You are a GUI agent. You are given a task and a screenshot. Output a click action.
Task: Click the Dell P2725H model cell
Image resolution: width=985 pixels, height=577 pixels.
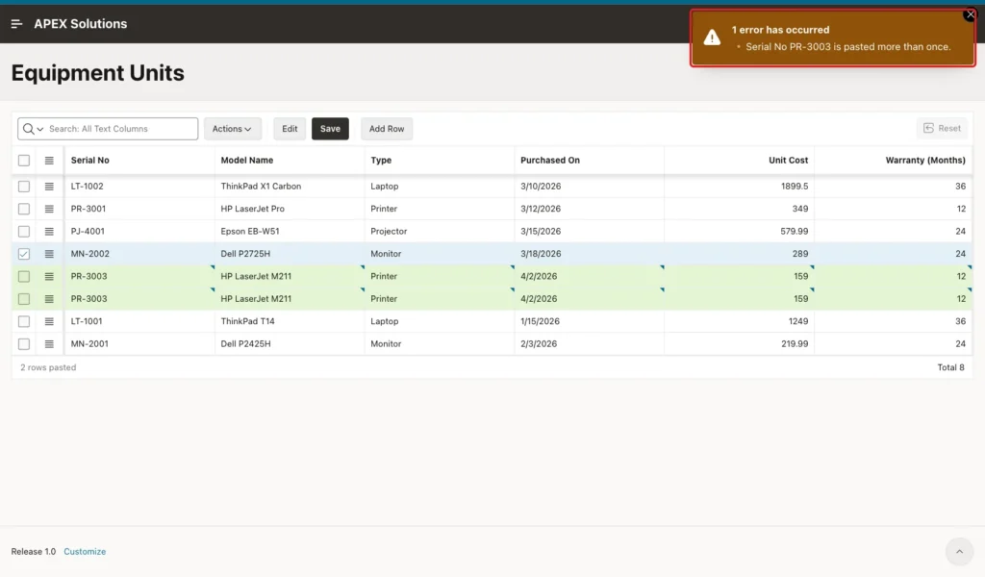click(x=290, y=254)
